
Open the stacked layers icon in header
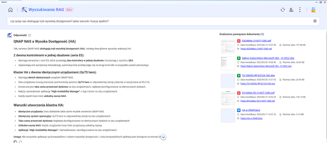(x=291, y=10)
